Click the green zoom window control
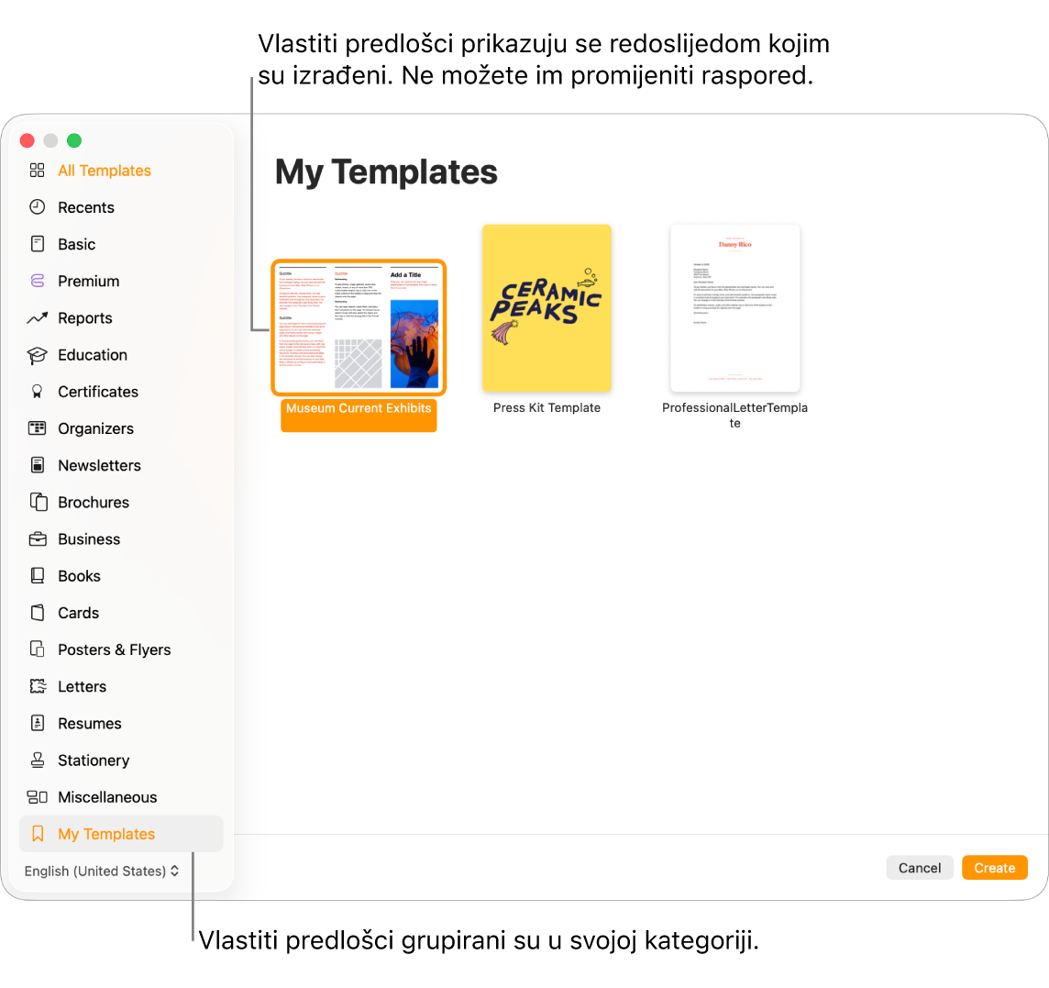Image resolution: width=1049 pixels, height=988 pixels. pos(74,140)
